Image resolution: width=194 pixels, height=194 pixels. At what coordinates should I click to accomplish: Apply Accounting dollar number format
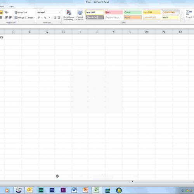(x=39, y=17)
